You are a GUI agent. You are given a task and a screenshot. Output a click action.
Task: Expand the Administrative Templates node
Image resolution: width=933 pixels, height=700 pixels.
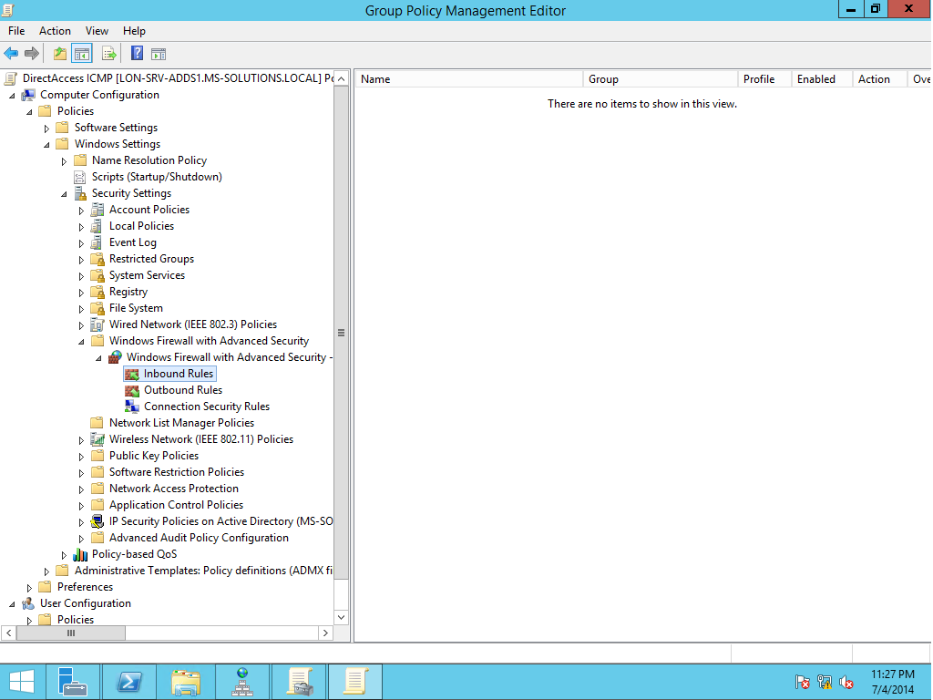pos(46,571)
